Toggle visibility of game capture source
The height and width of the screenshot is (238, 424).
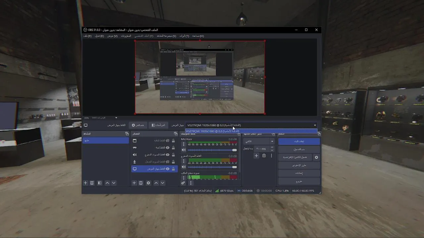point(168,147)
